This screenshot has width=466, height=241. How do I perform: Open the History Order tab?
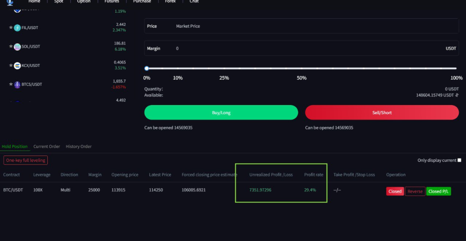coord(79,146)
